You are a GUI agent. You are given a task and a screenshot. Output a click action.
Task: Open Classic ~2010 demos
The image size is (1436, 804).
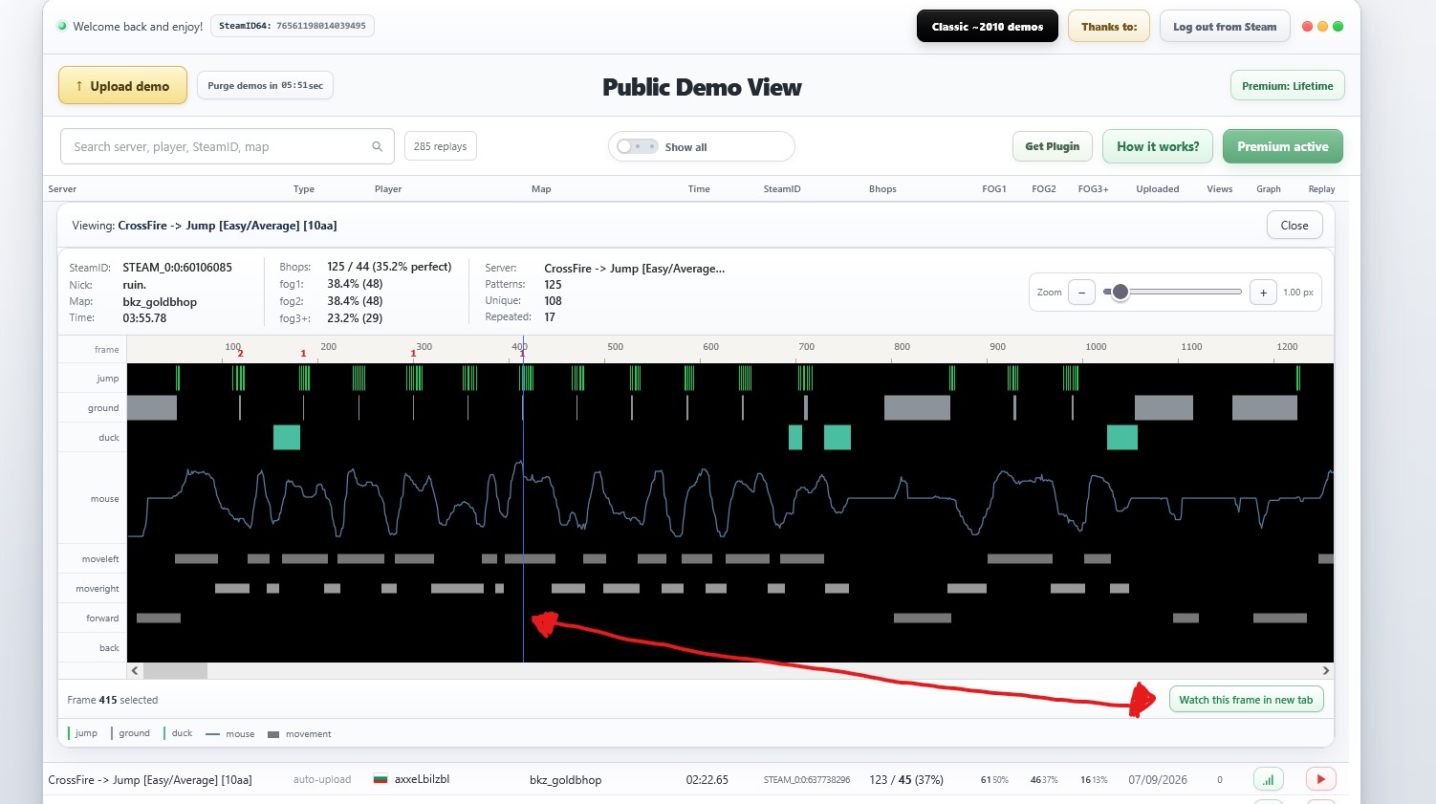(x=987, y=27)
